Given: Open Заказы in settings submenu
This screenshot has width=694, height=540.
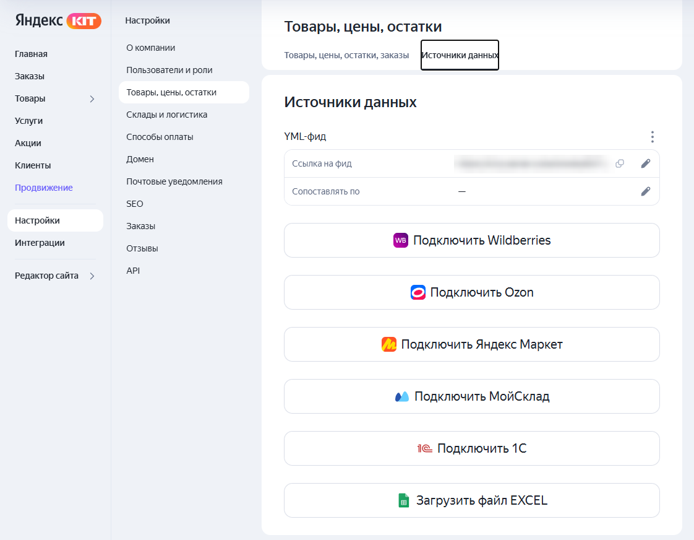Looking at the screenshot, I should coord(141,226).
